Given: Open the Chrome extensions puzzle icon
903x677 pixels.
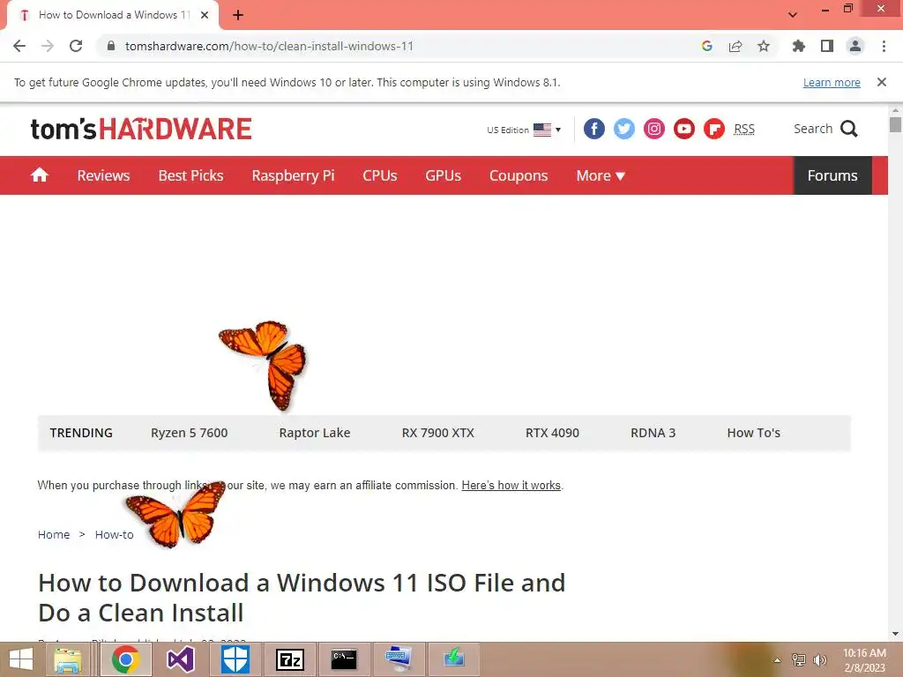Looking at the screenshot, I should 798,46.
